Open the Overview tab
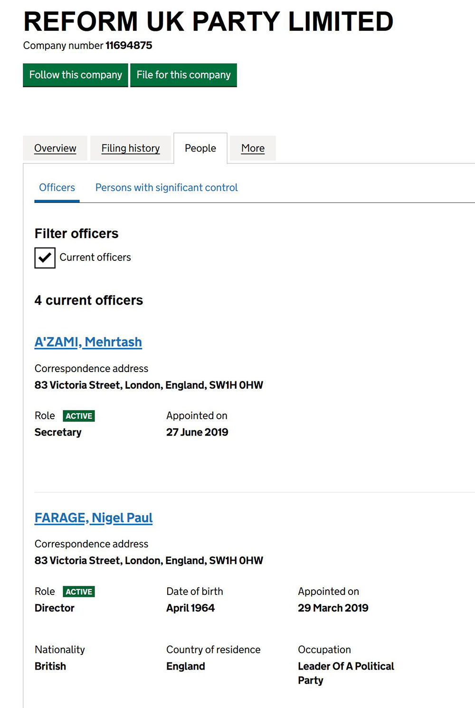 tap(55, 148)
